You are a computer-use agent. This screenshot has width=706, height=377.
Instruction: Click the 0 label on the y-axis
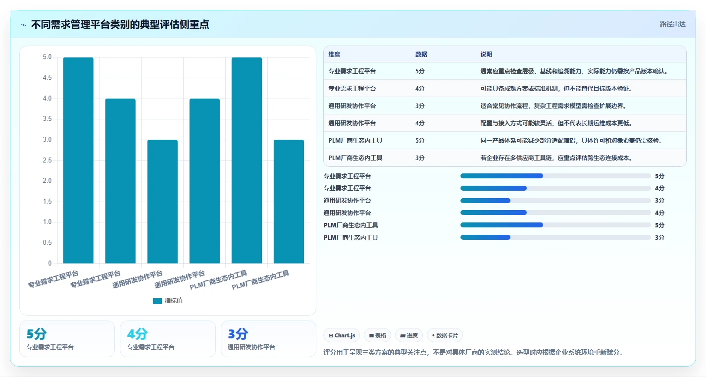[x=50, y=264]
